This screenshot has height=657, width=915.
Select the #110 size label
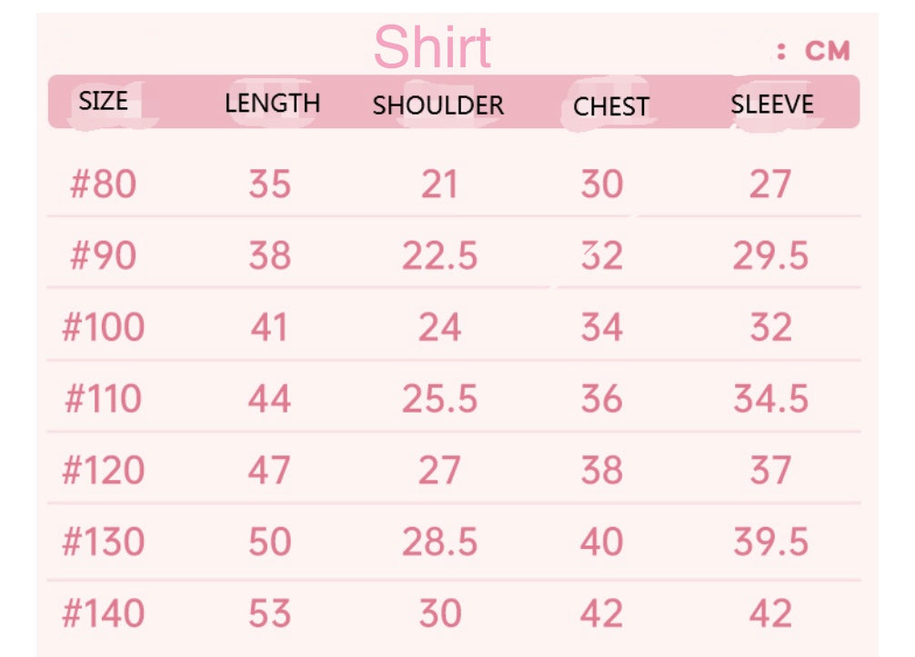[103, 399]
